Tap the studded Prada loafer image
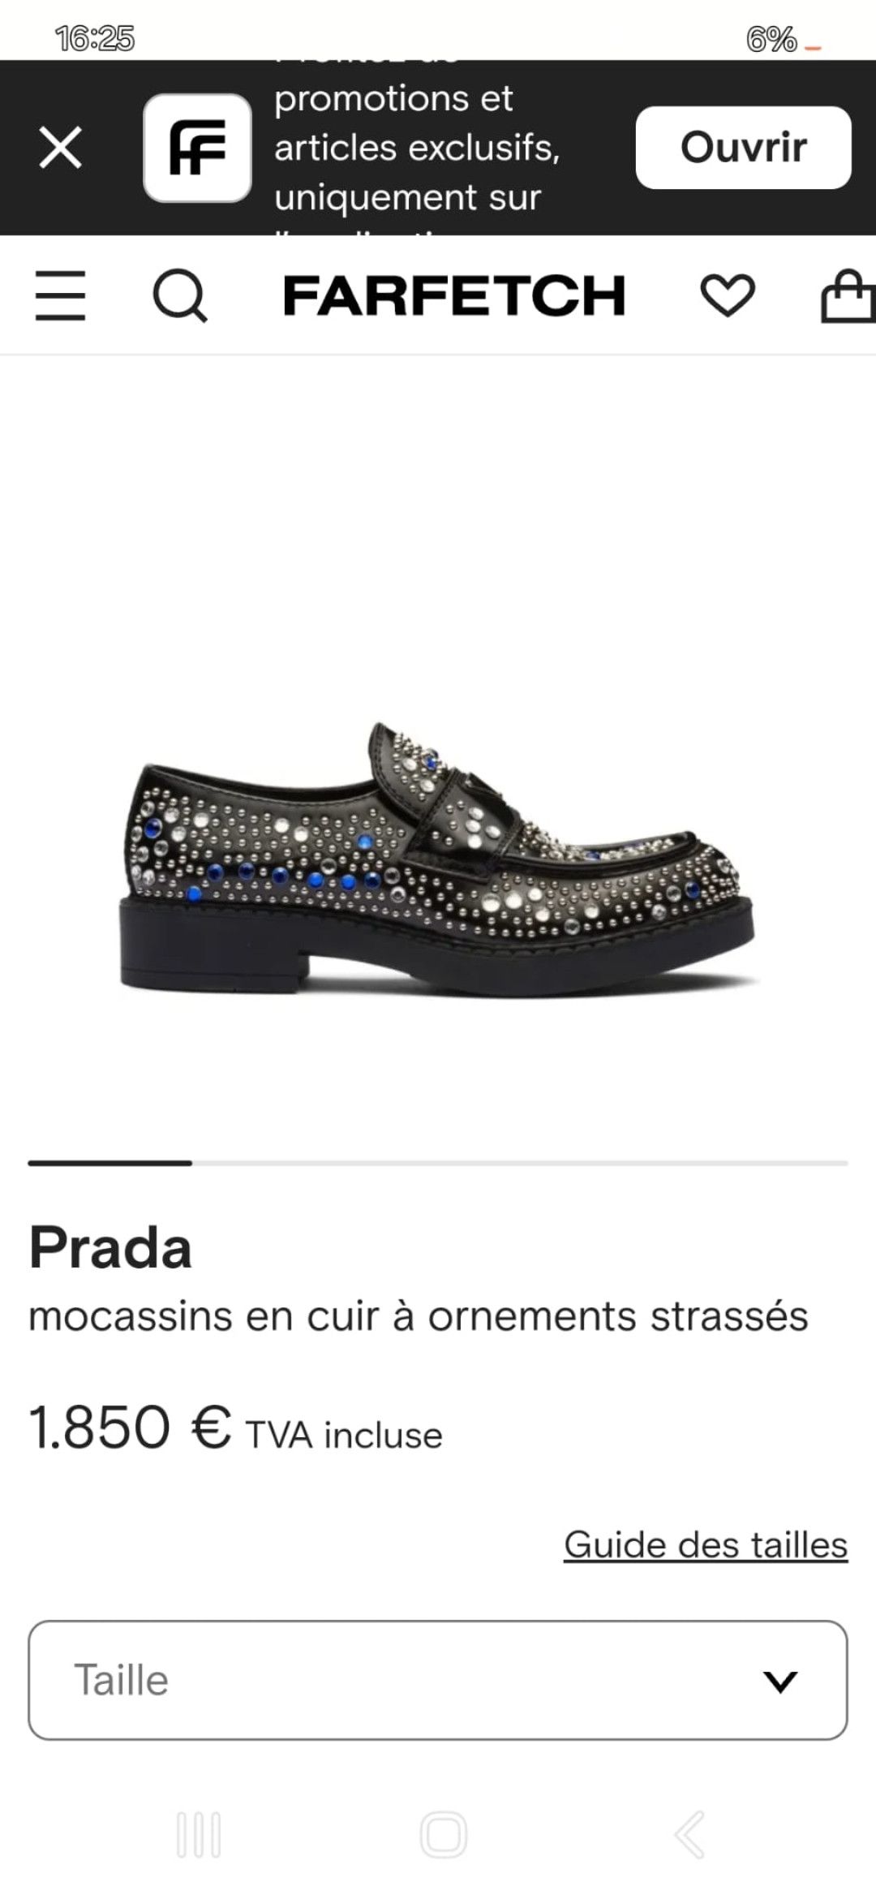Screen dimensions: 876x1899 coord(438,858)
